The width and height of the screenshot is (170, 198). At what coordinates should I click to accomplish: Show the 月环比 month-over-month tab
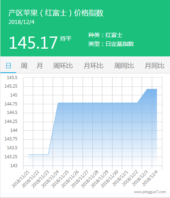[93, 66]
